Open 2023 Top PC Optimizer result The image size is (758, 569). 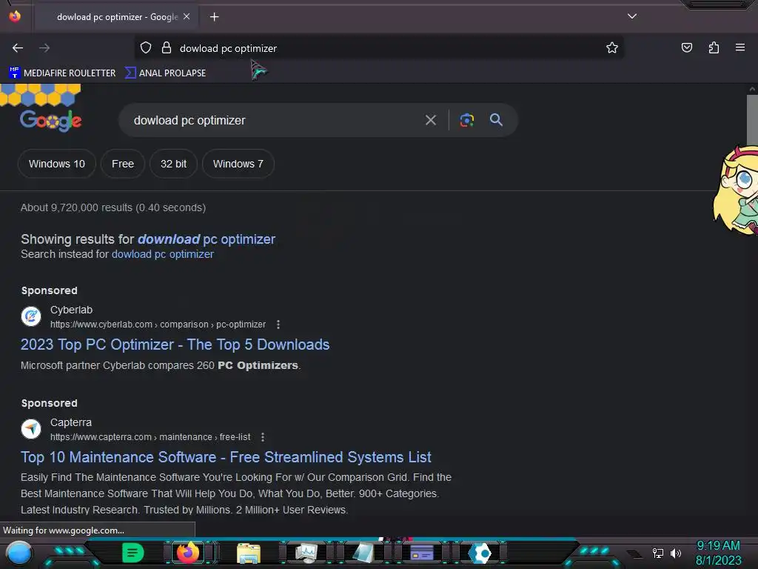[x=175, y=345]
